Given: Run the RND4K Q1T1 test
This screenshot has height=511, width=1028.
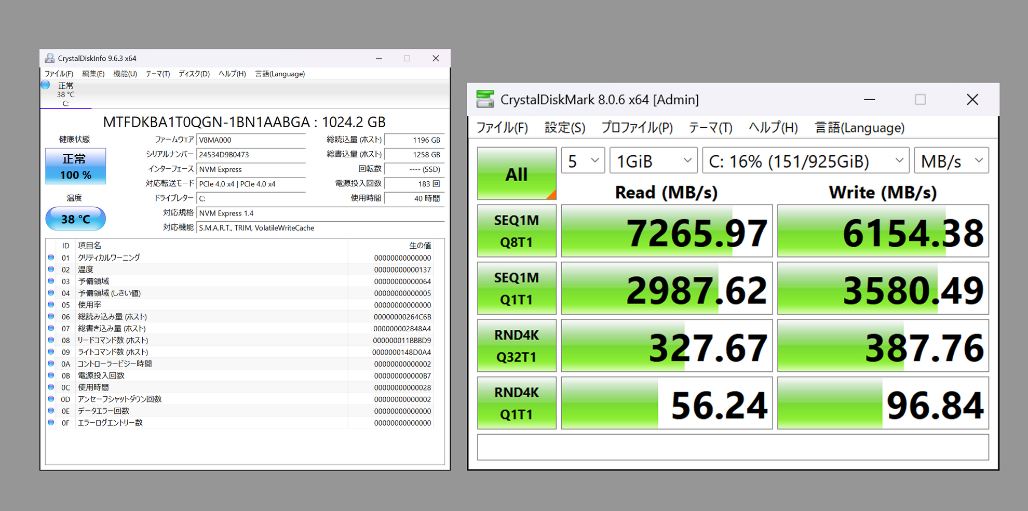Looking at the screenshot, I should (x=517, y=403).
